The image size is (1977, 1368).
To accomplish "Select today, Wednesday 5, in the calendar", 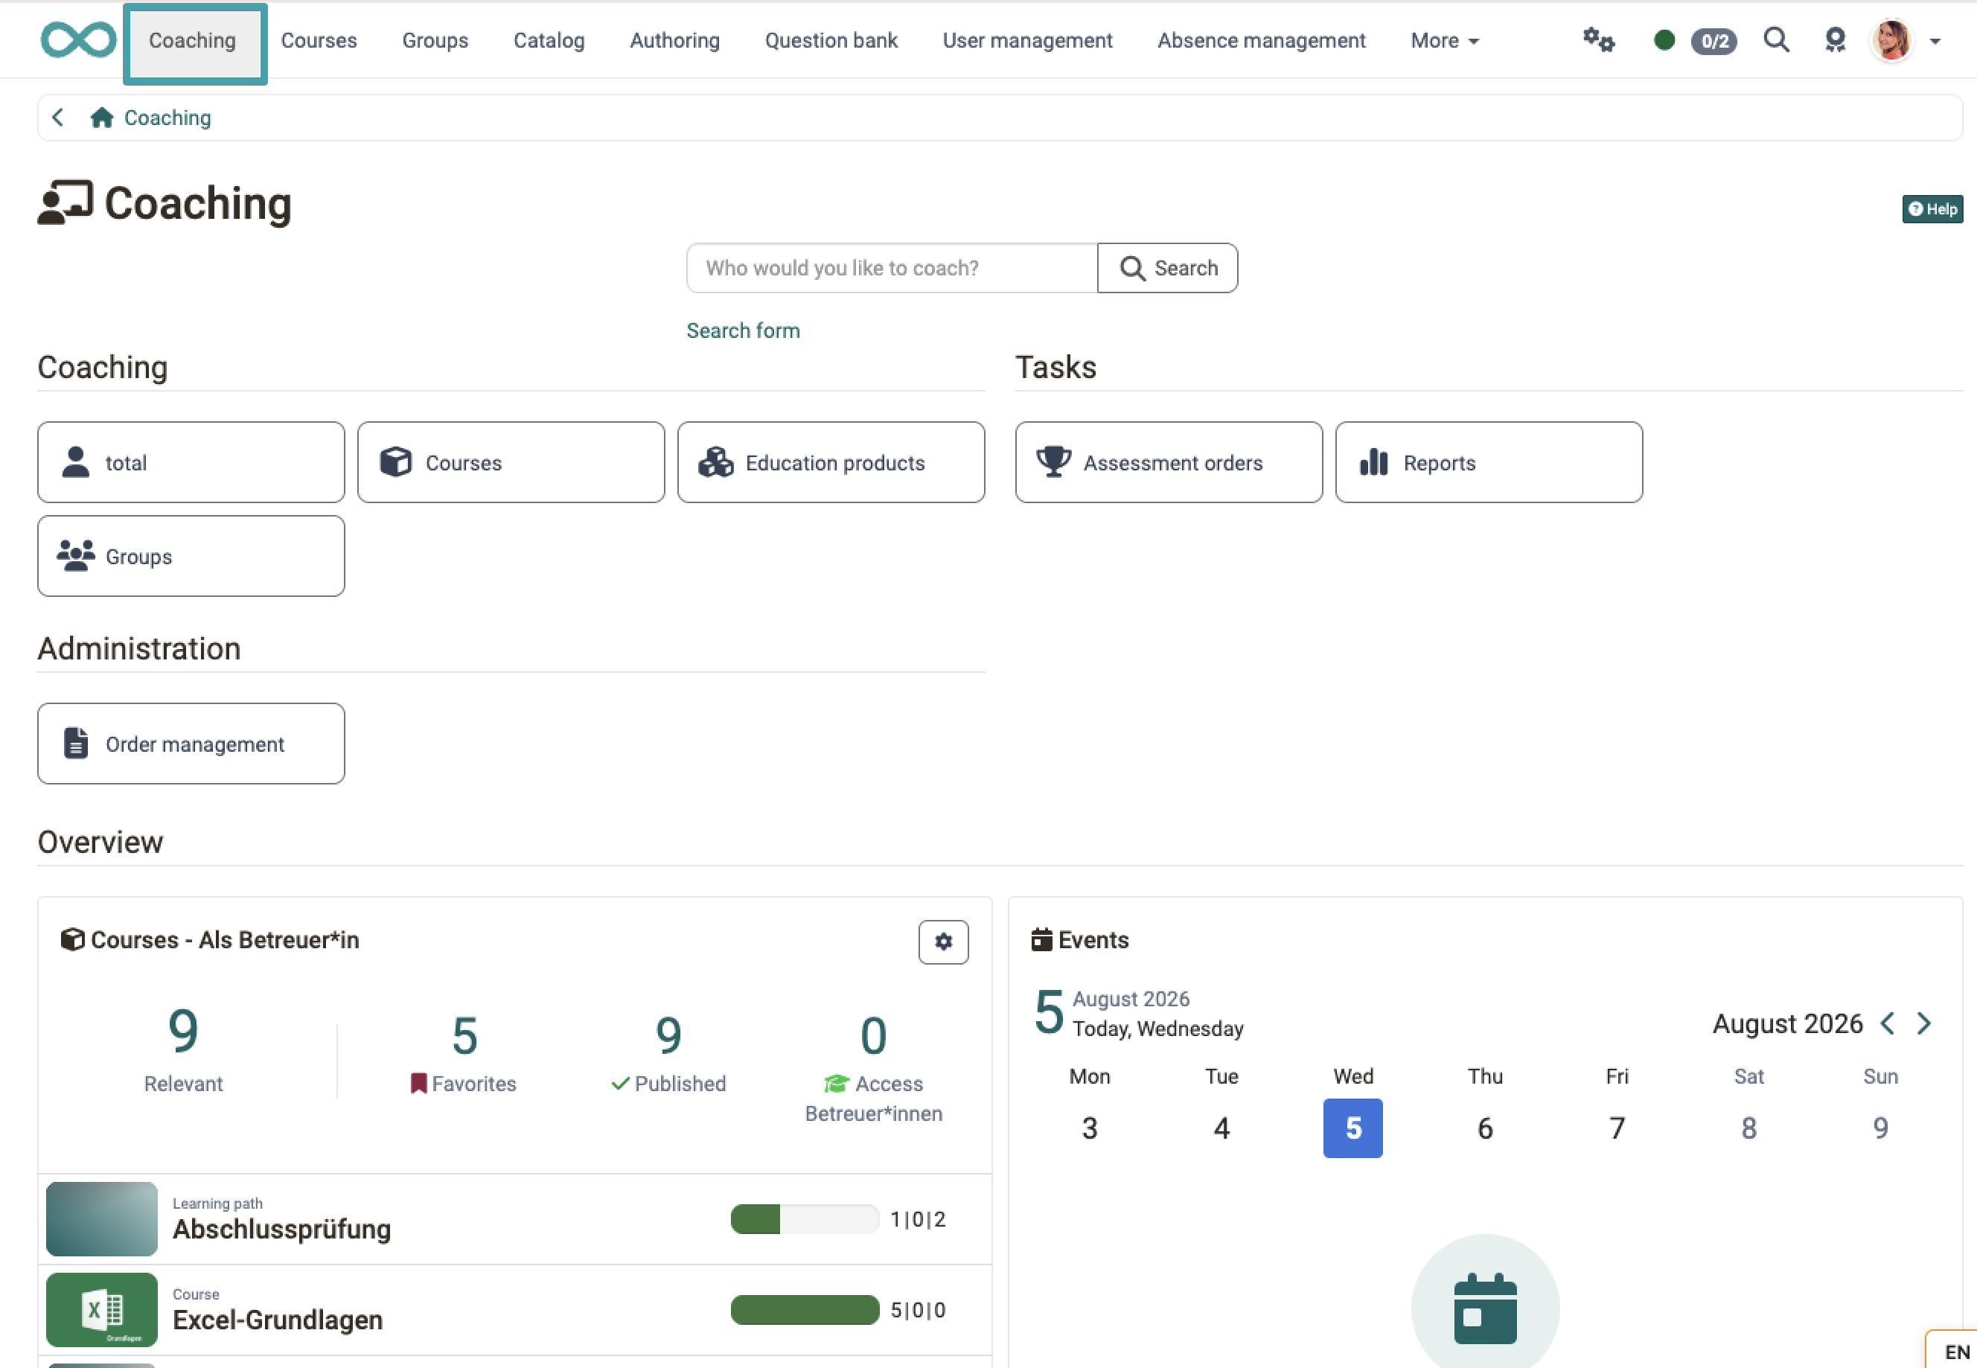I will [x=1353, y=1128].
